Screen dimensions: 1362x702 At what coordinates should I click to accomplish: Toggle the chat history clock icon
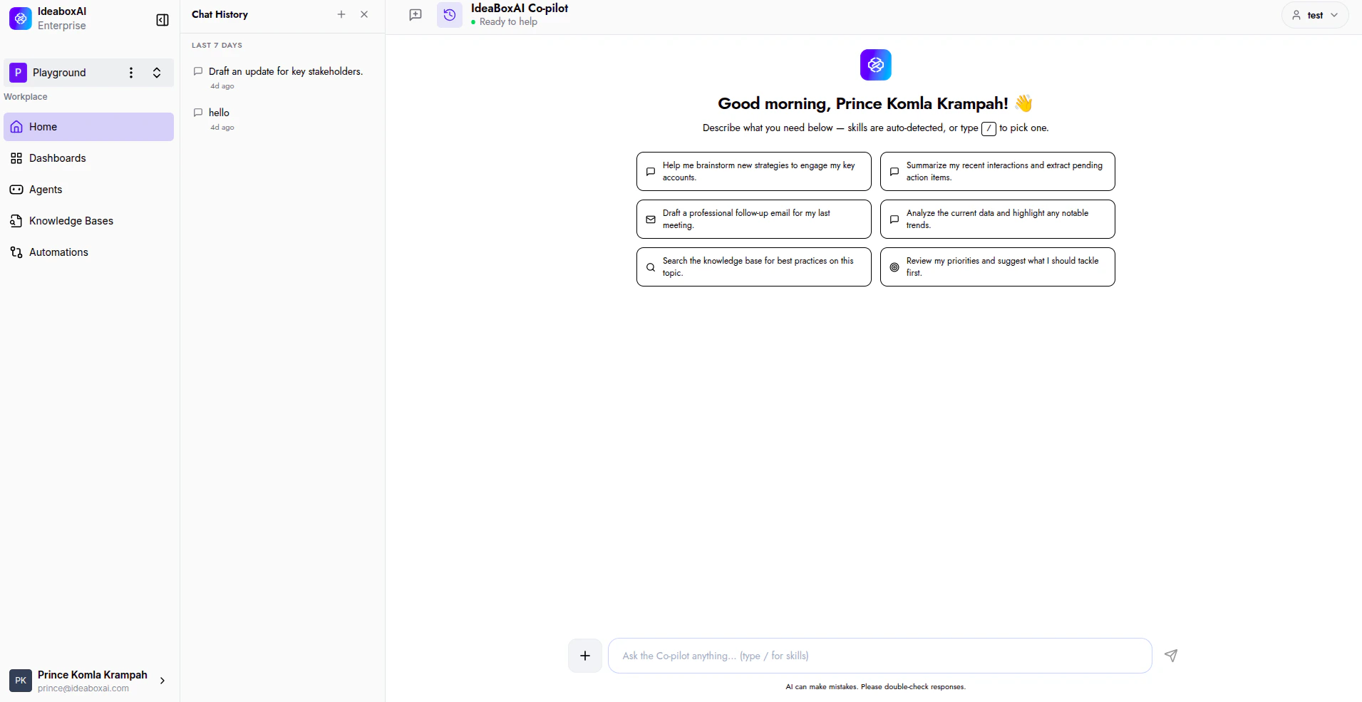pos(450,15)
